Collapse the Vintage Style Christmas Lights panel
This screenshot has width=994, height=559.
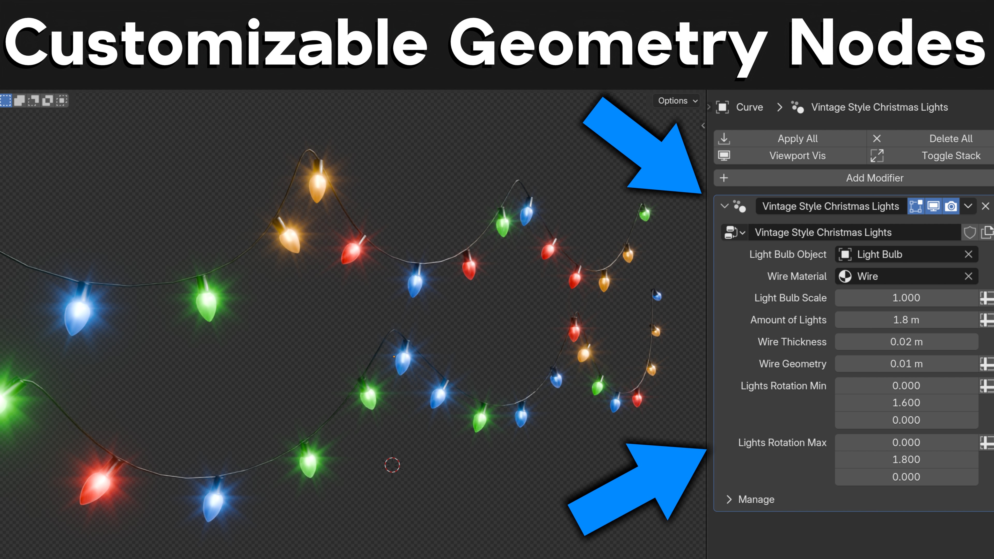(x=724, y=207)
